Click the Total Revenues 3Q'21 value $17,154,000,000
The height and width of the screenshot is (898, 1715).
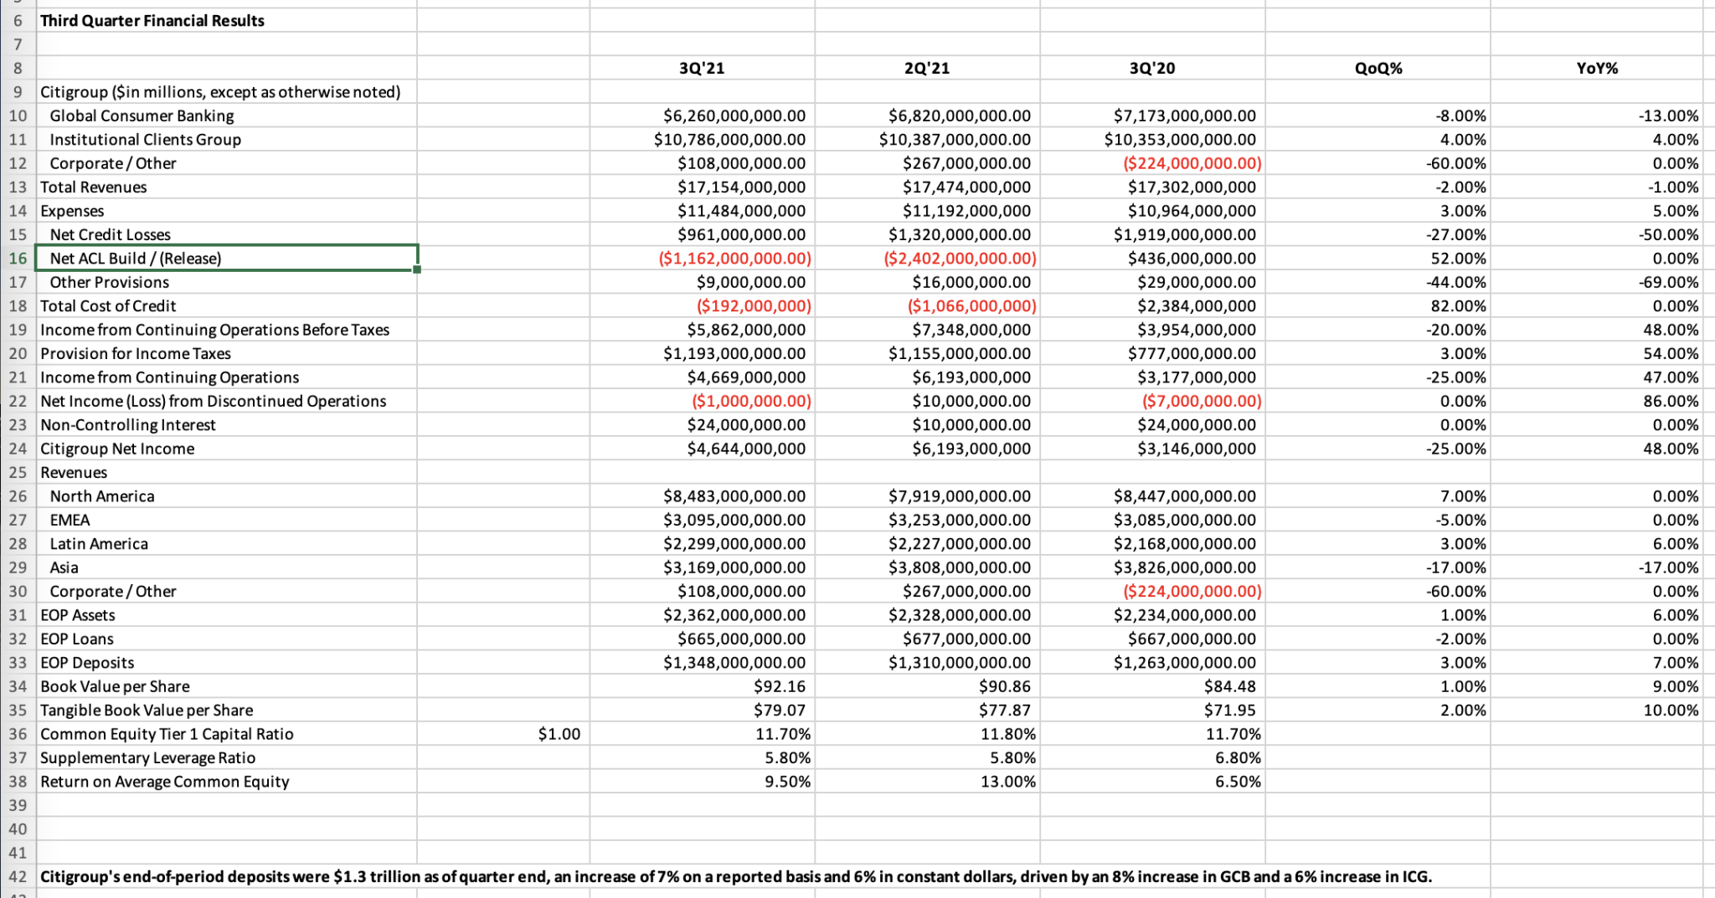741,187
